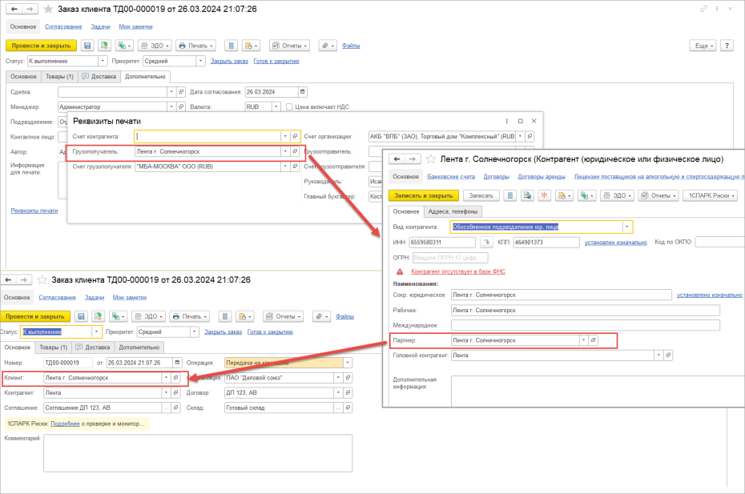
Task: Add top order window to favorites with star
Action: pyautogui.click(x=48, y=9)
